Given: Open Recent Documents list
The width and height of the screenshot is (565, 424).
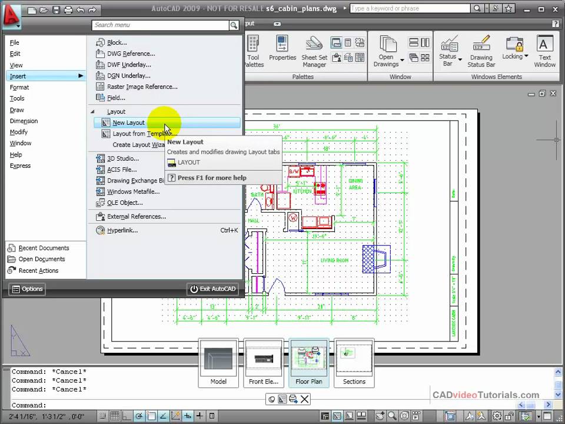Looking at the screenshot, I should (x=38, y=248).
